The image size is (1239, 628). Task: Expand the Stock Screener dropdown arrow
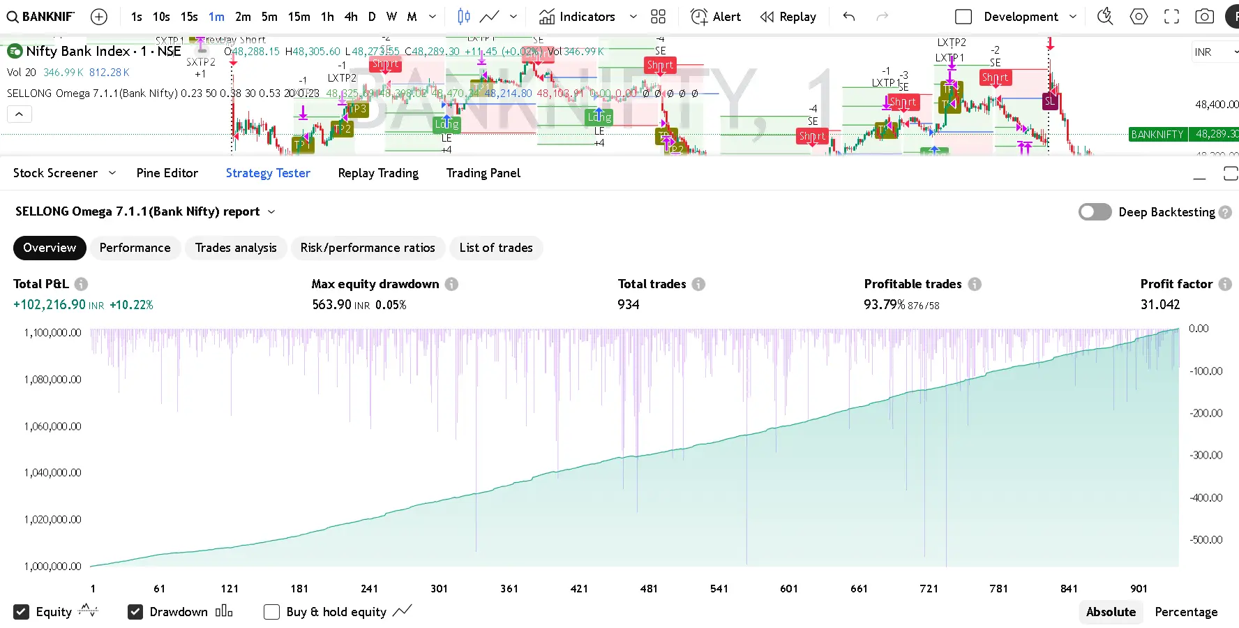click(x=112, y=173)
